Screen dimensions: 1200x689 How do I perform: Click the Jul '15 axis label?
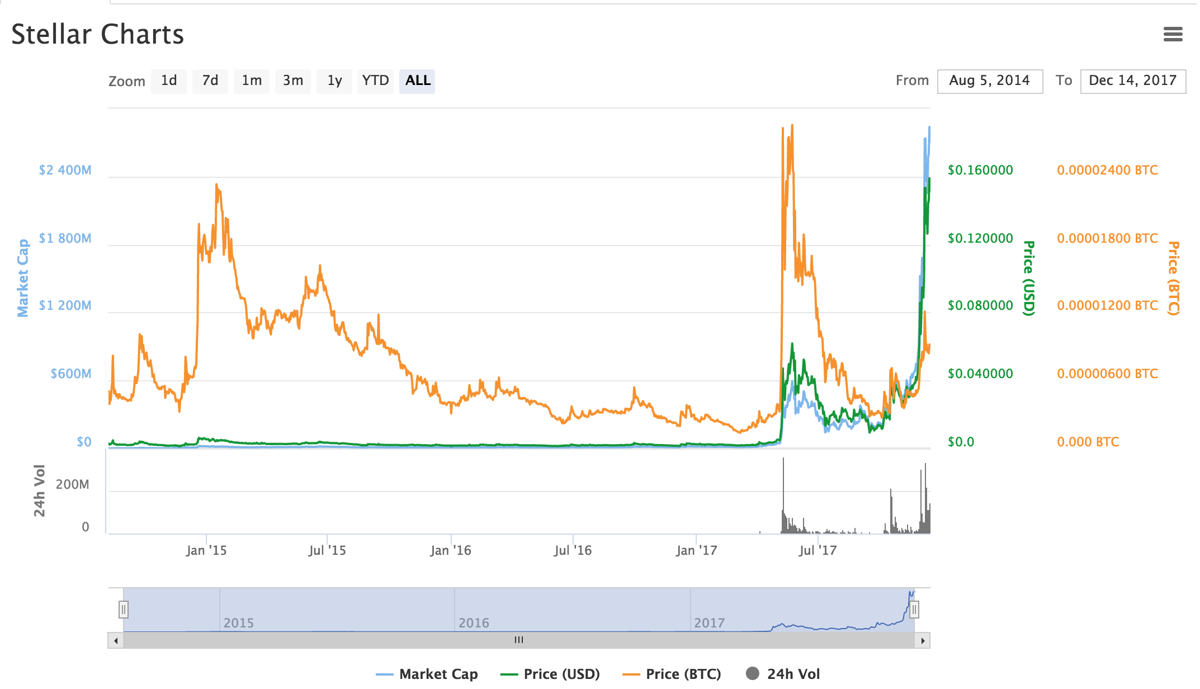[327, 550]
